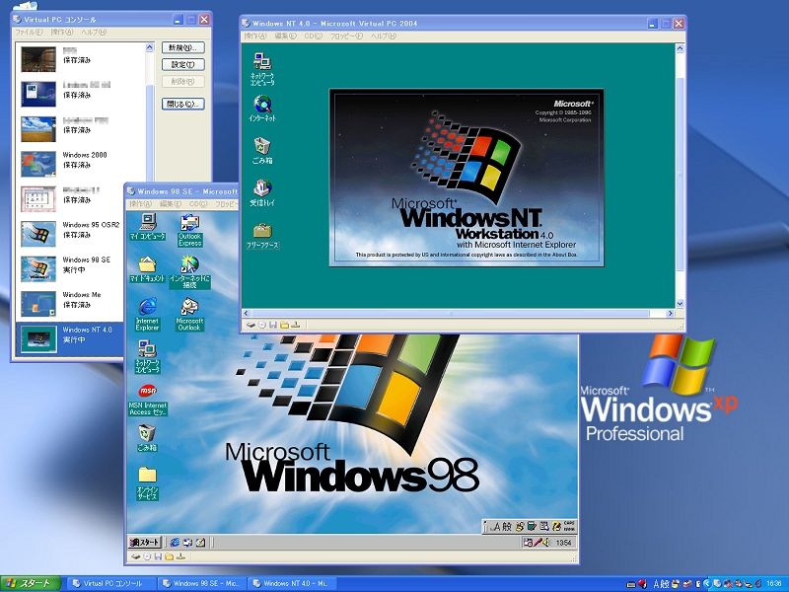Click the 新規 button in Virtual PC console
Viewport: 789px width, 592px height.
pos(183,47)
